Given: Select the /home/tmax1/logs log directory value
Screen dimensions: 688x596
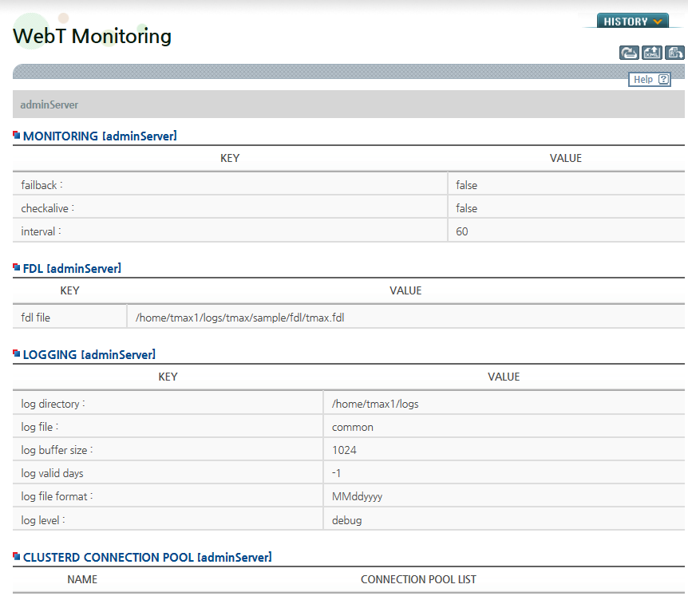Looking at the screenshot, I should click(375, 404).
